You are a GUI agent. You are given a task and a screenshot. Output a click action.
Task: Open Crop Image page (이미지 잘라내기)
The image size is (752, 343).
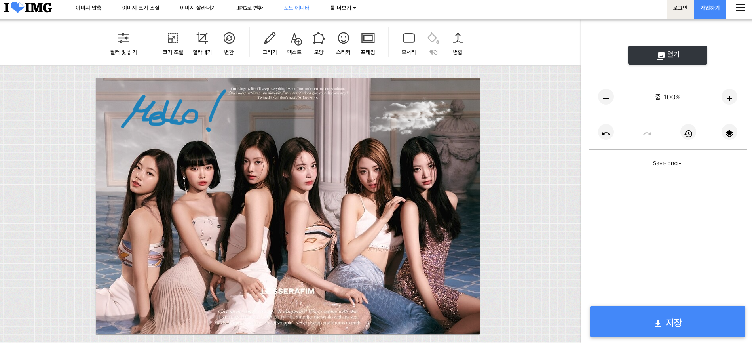click(198, 8)
